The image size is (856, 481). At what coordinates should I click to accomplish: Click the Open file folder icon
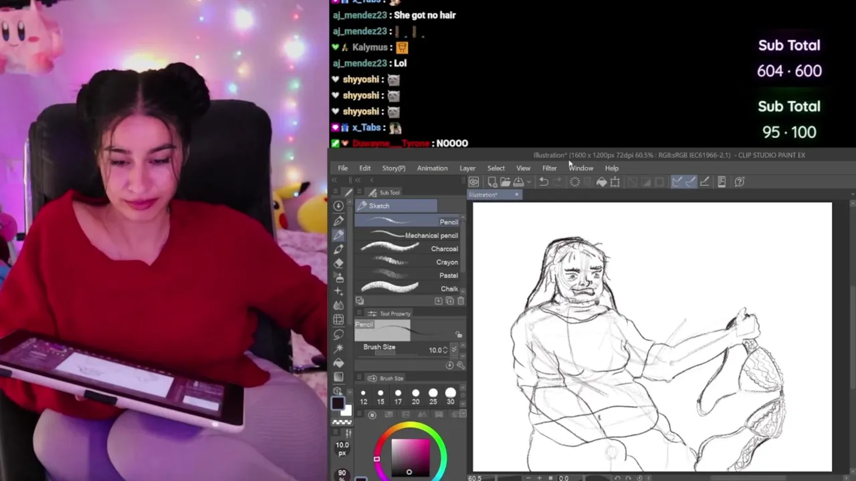506,182
